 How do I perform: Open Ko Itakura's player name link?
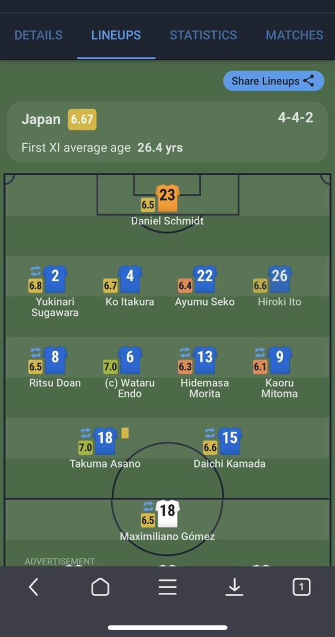coord(130,302)
